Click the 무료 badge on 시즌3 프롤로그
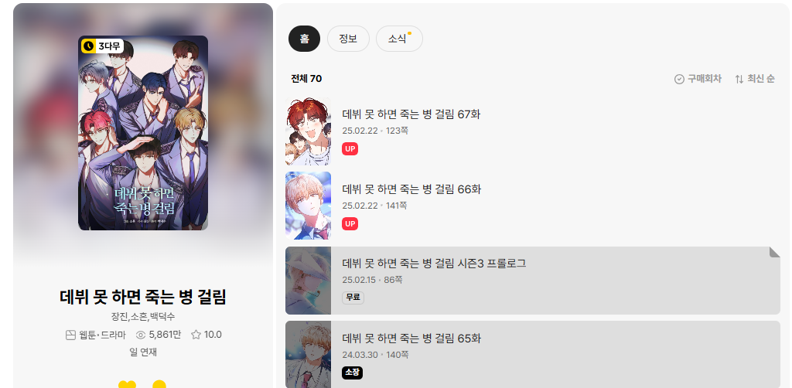The image size is (792, 388). [353, 298]
